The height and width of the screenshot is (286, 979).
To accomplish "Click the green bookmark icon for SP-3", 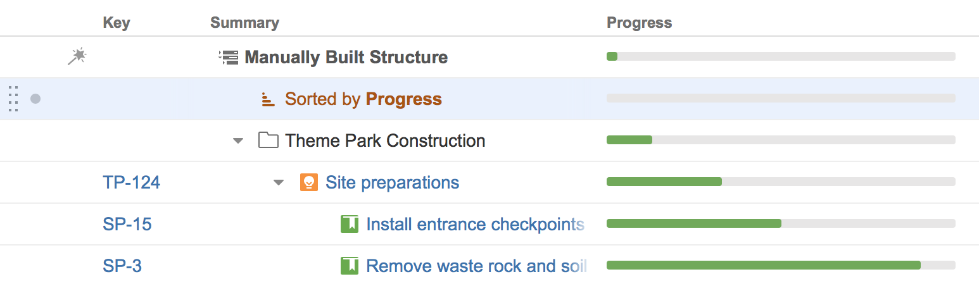I will 350,266.
